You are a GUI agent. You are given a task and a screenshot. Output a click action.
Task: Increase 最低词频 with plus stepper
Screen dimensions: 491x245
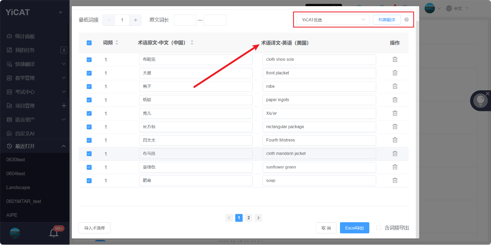point(135,20)
